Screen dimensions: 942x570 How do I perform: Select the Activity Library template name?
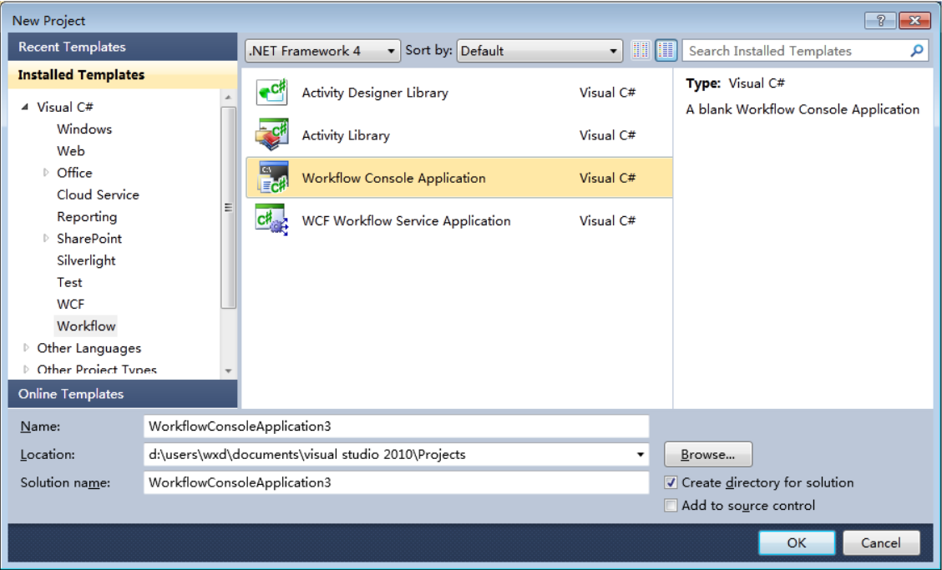point(346,135)
